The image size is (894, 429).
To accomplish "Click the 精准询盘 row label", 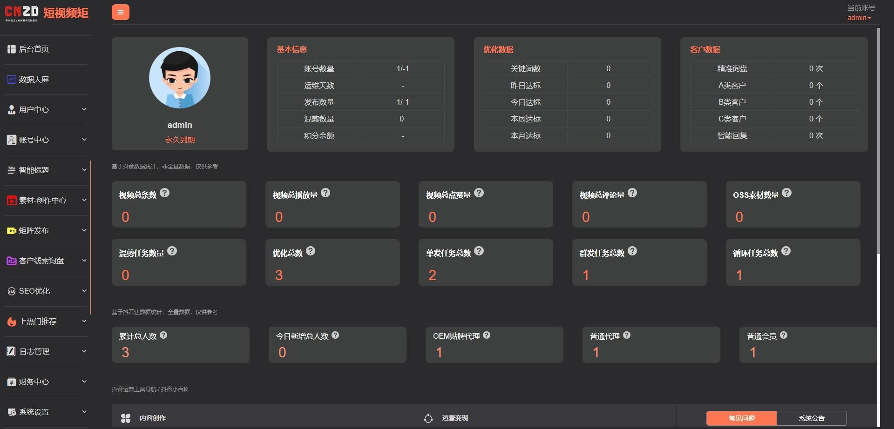I will tap(732, 69).
